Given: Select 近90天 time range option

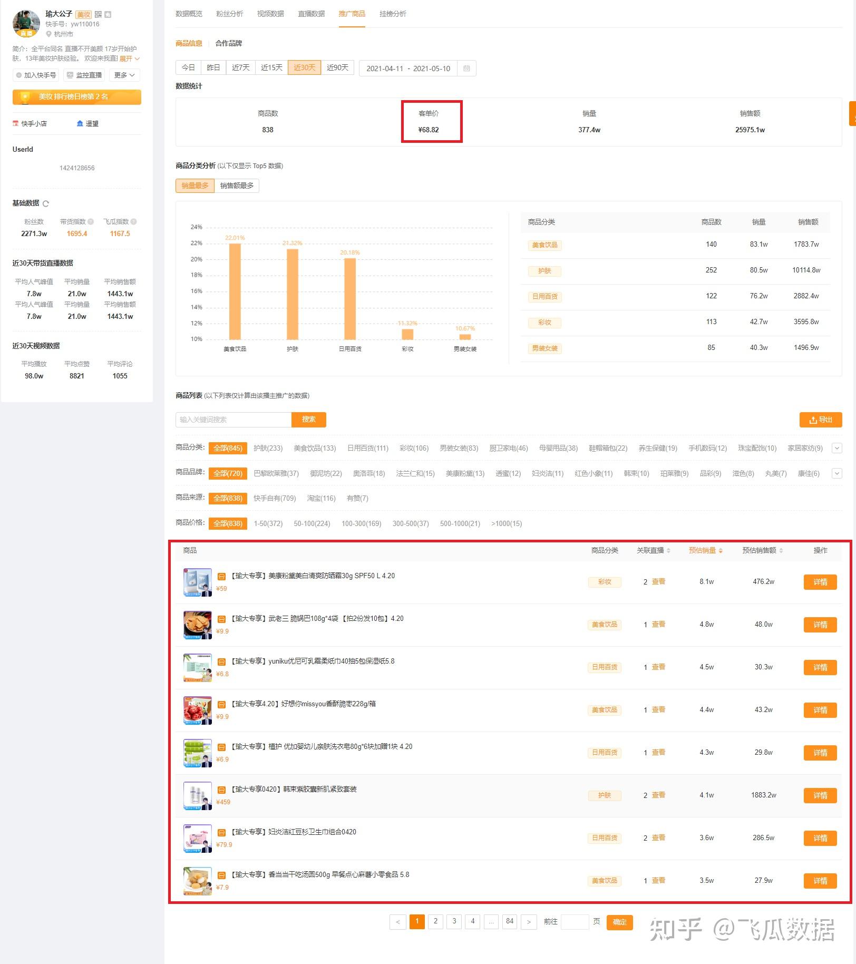Looking at the screenshot, I should coord(337,68).
